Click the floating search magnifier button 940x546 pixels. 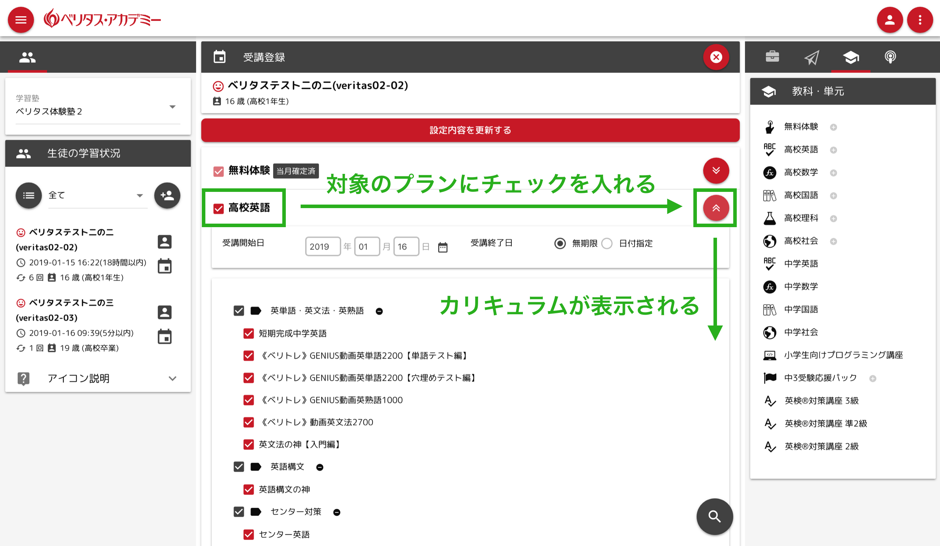(x=714, y=516)
